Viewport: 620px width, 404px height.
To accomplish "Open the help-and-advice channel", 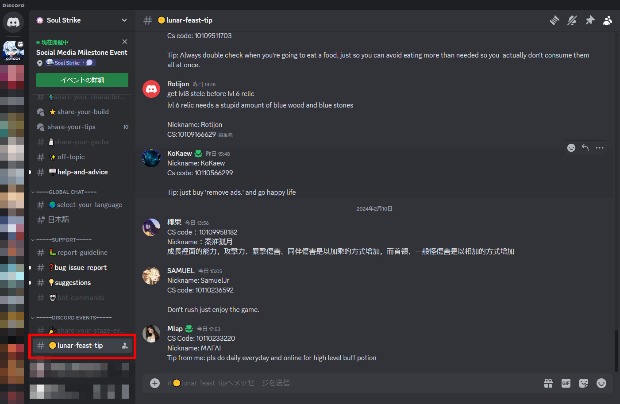I will (x=82, y=172).
